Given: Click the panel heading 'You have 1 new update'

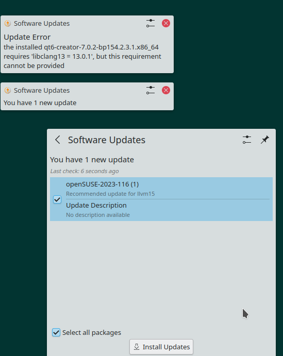Looking at the screenshot, I should coord(92,160).
